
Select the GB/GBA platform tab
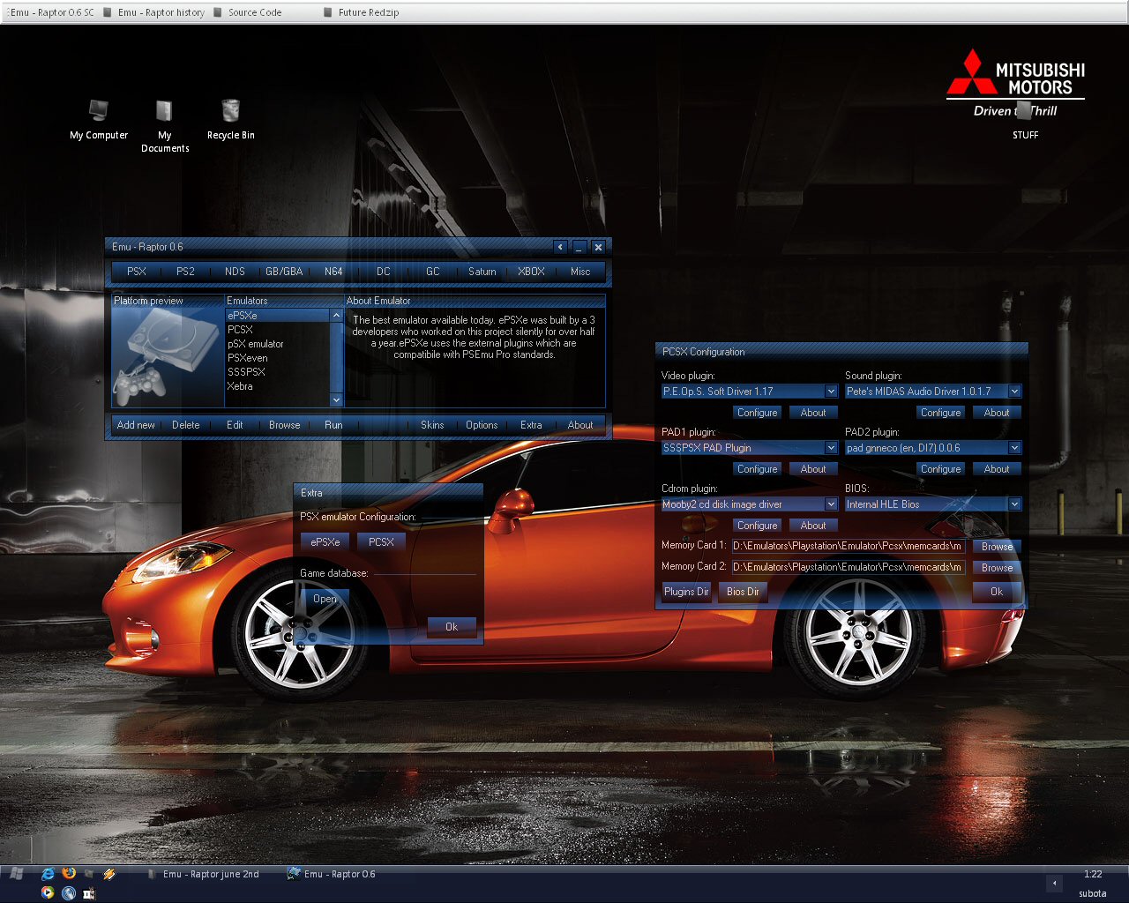click(284, 272)
